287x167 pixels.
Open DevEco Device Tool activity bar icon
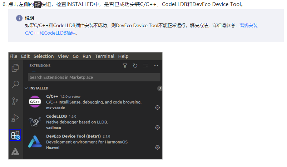[15, 151]
